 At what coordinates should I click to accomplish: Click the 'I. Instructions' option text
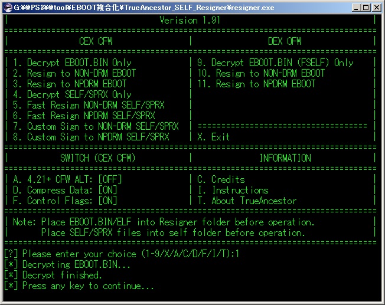(233, 190)
